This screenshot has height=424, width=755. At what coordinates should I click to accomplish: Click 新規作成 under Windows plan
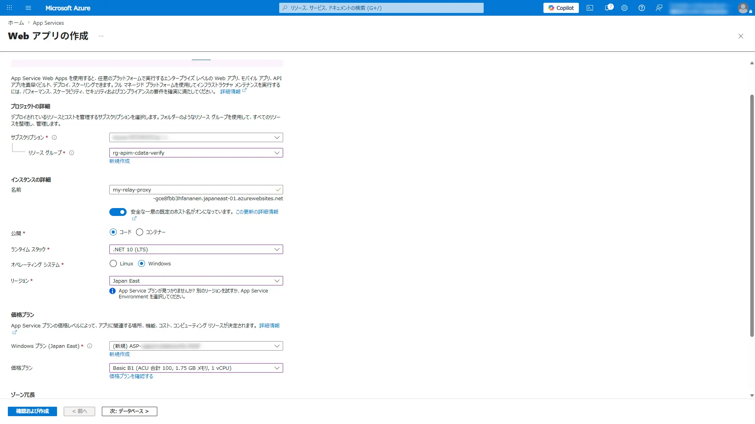120,354
